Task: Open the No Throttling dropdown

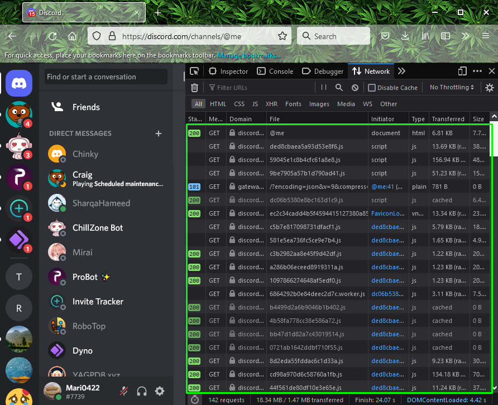Action: [x=451, y=87]
